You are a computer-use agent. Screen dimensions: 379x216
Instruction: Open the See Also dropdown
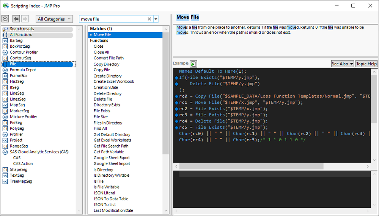click(342, 64)
